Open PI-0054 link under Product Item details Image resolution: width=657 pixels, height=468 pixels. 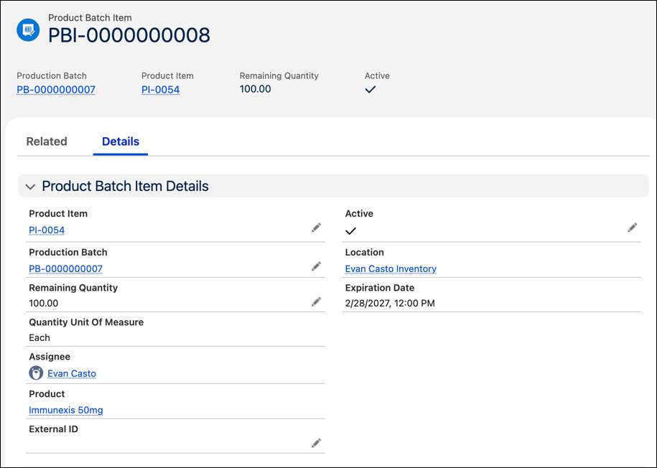click(x=47, y=230)
